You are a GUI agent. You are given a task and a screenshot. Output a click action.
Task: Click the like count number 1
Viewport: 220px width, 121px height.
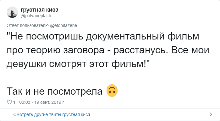[x=14, y=103]
